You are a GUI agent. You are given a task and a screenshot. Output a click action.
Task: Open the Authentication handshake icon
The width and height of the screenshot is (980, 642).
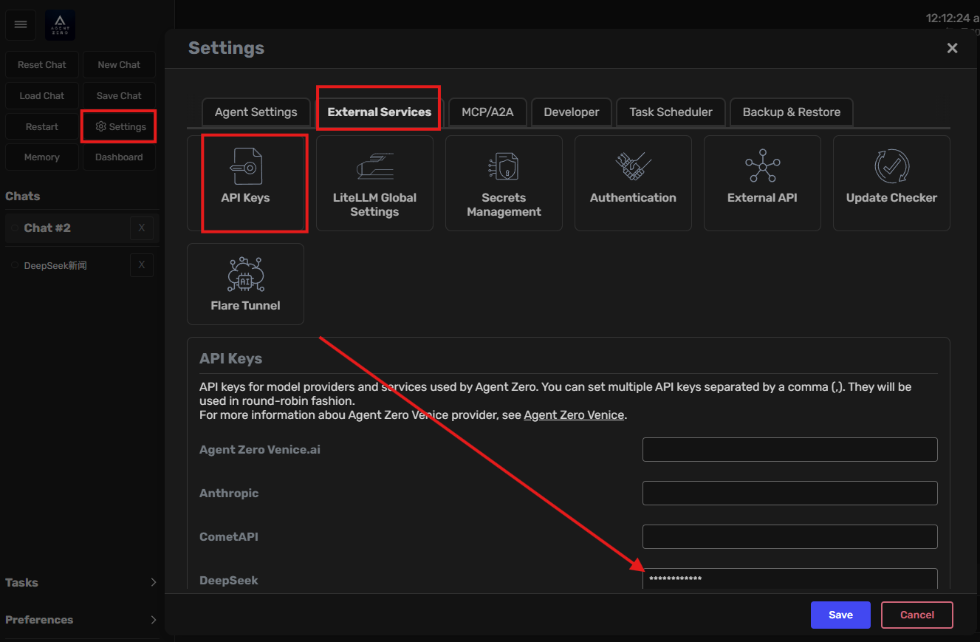coord(633,167)
